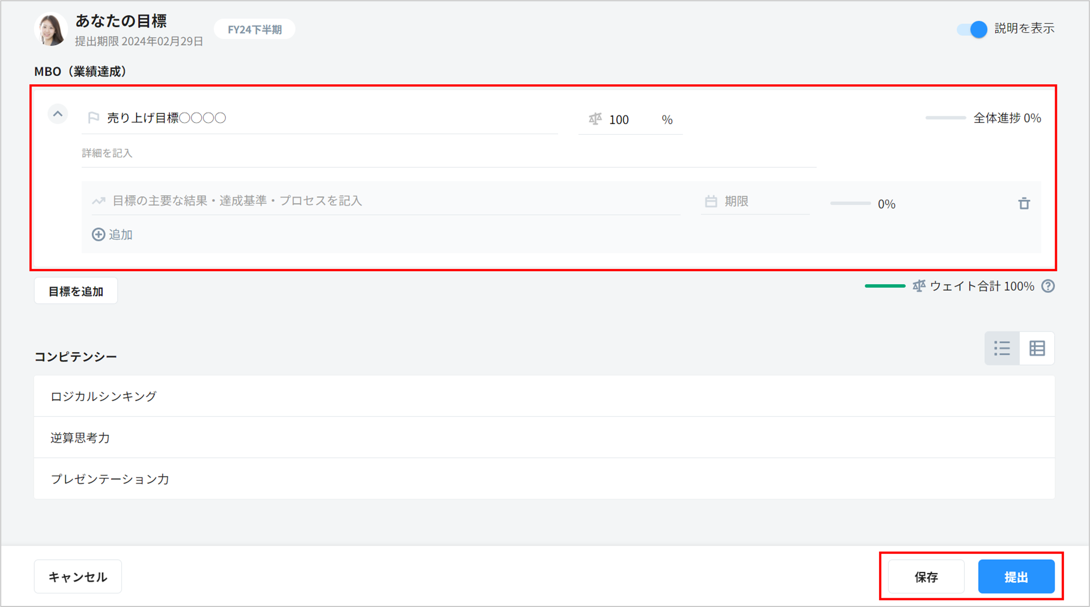1090x607 pixels.
Task: Switch to list view icon
Action: click(x=1002, y=348)
